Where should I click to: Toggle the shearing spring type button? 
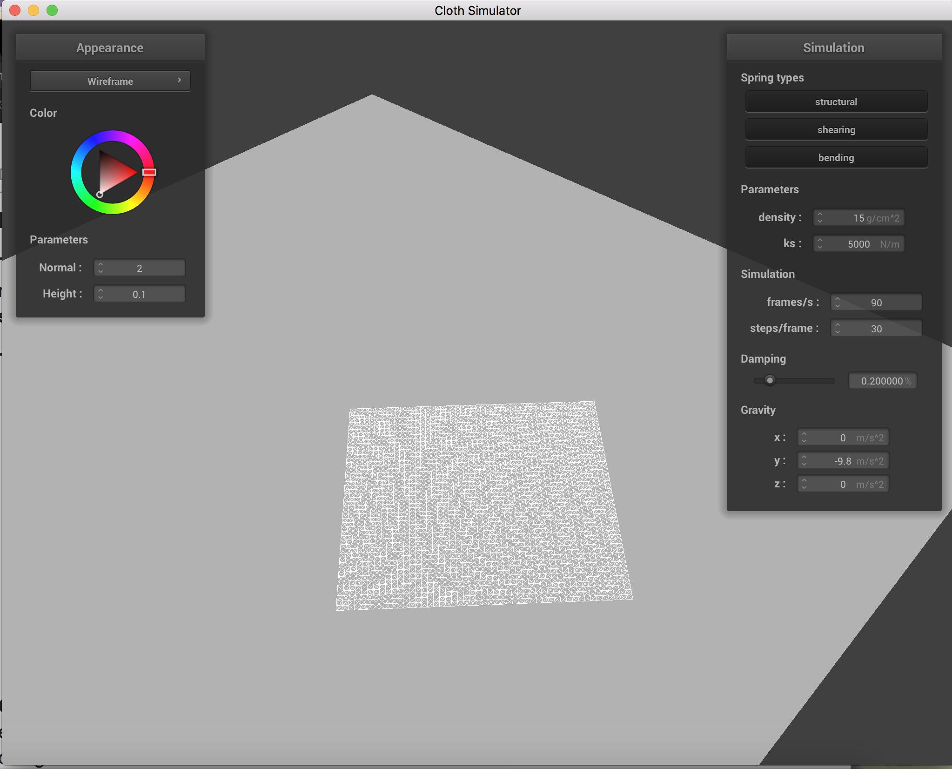click(836, 130)
